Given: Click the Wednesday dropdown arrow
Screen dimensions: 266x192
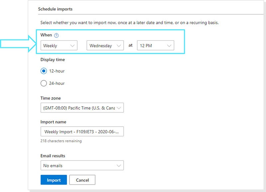Looking at the screenshot, I should (119, 45).
